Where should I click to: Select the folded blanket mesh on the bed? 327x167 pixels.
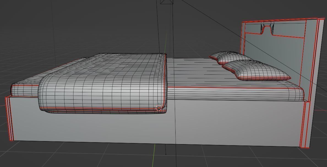[x=103, y=83]
